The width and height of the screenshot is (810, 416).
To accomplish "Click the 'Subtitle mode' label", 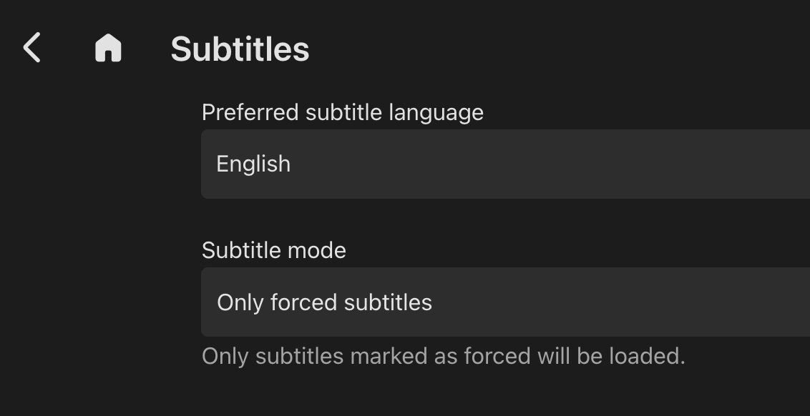I will click(x=273, y=250).
